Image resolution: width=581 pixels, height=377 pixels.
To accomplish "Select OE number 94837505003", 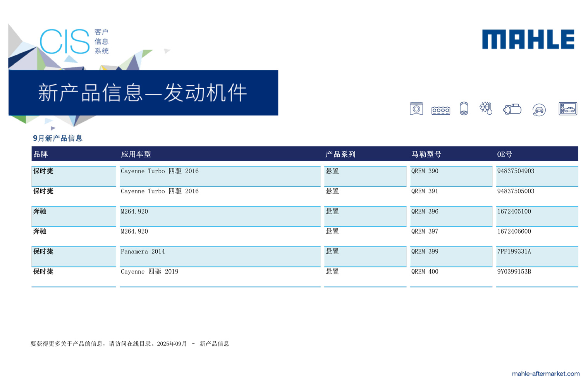I will 516,191.
